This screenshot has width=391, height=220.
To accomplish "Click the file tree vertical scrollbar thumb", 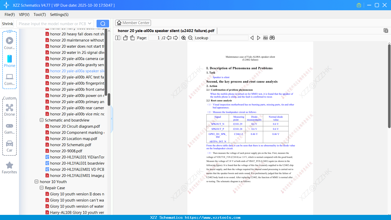I will [109, 99].
